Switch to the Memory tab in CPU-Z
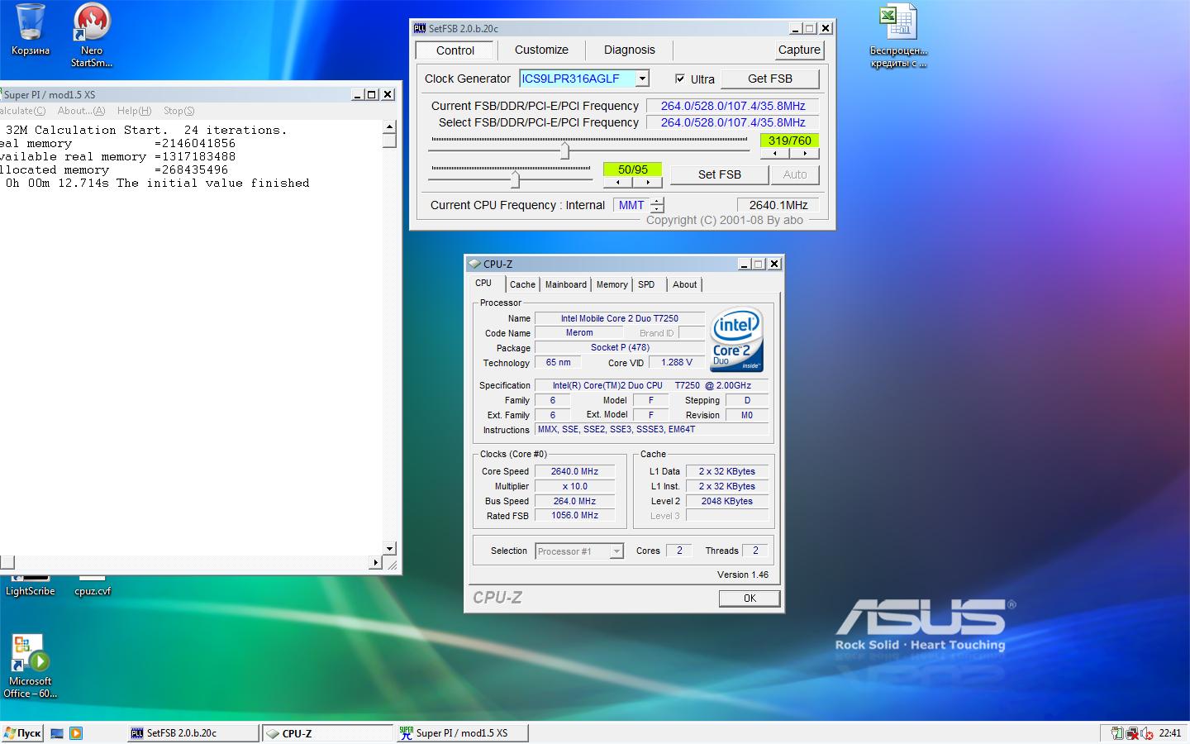 pyautogui.click(x=612, y=284)
